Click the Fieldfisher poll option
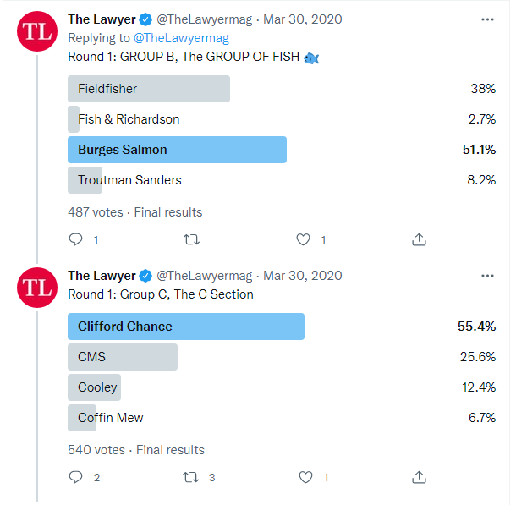 [149, 89]
